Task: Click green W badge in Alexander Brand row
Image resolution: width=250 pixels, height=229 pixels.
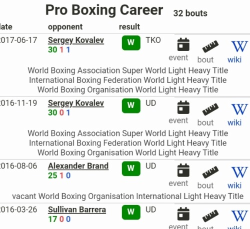Action: [131, 168]
